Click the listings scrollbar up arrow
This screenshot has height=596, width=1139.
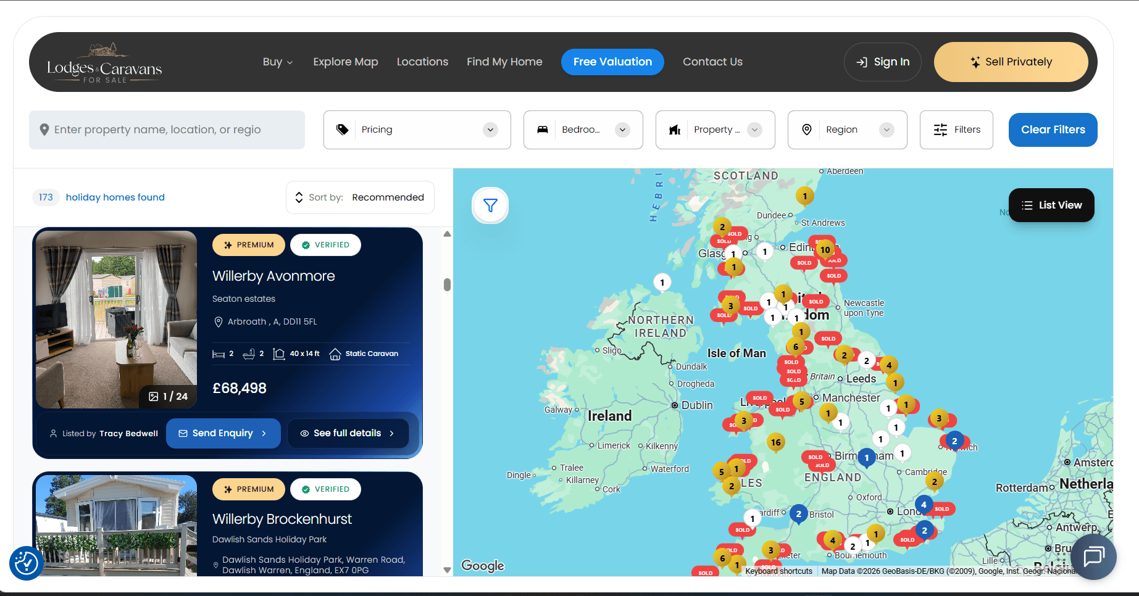tap(447, 234)
